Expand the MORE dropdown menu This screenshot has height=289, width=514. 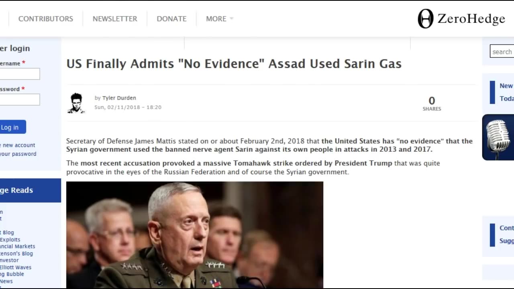[x=219, y=19]
